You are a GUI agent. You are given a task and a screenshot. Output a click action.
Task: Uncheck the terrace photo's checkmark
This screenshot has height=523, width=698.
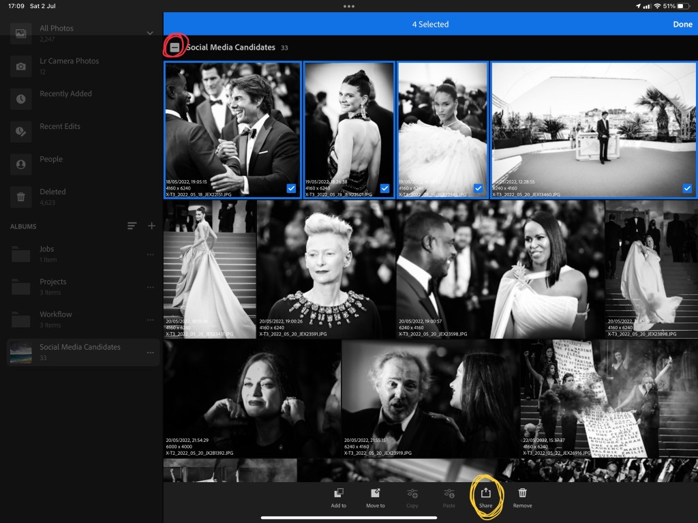pyautogui.click(x=687, y=188)
